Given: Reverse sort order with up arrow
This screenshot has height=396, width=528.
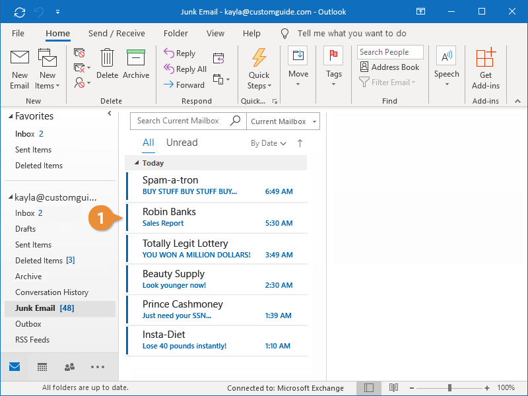Looking at the screenshot, I should (300, 143).
